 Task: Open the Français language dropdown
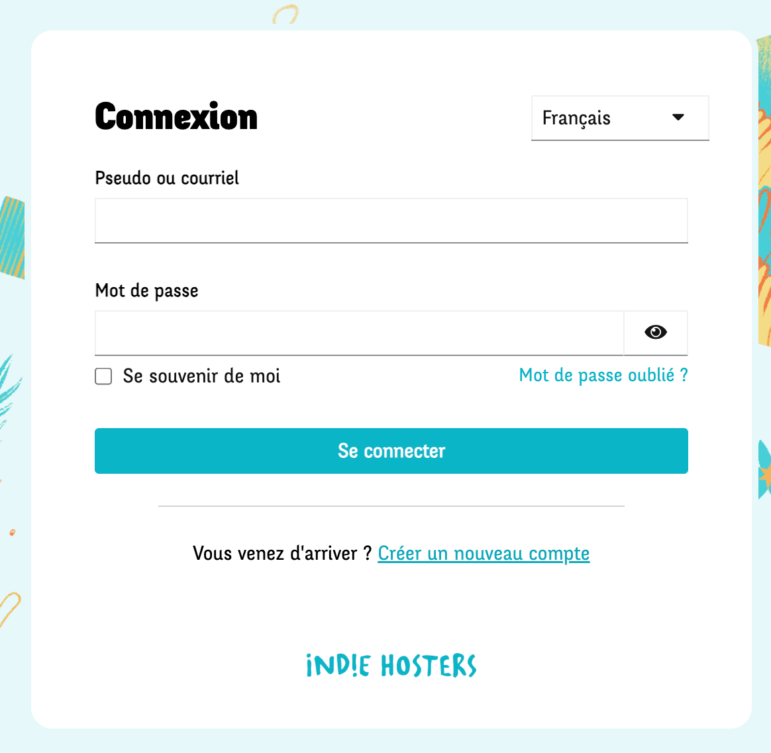coord(619,118)
